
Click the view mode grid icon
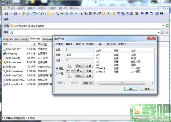34,14
